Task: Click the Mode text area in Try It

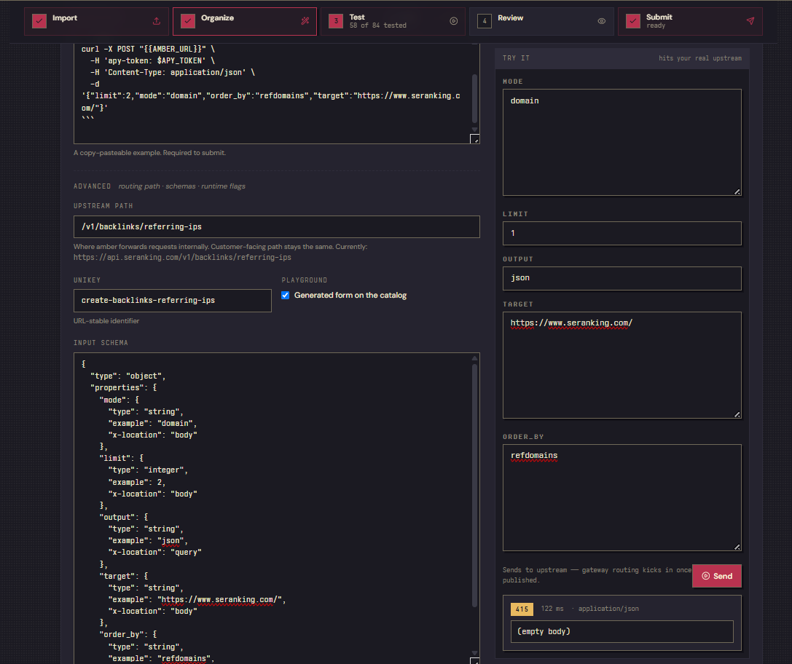Action: coord(622,142)
